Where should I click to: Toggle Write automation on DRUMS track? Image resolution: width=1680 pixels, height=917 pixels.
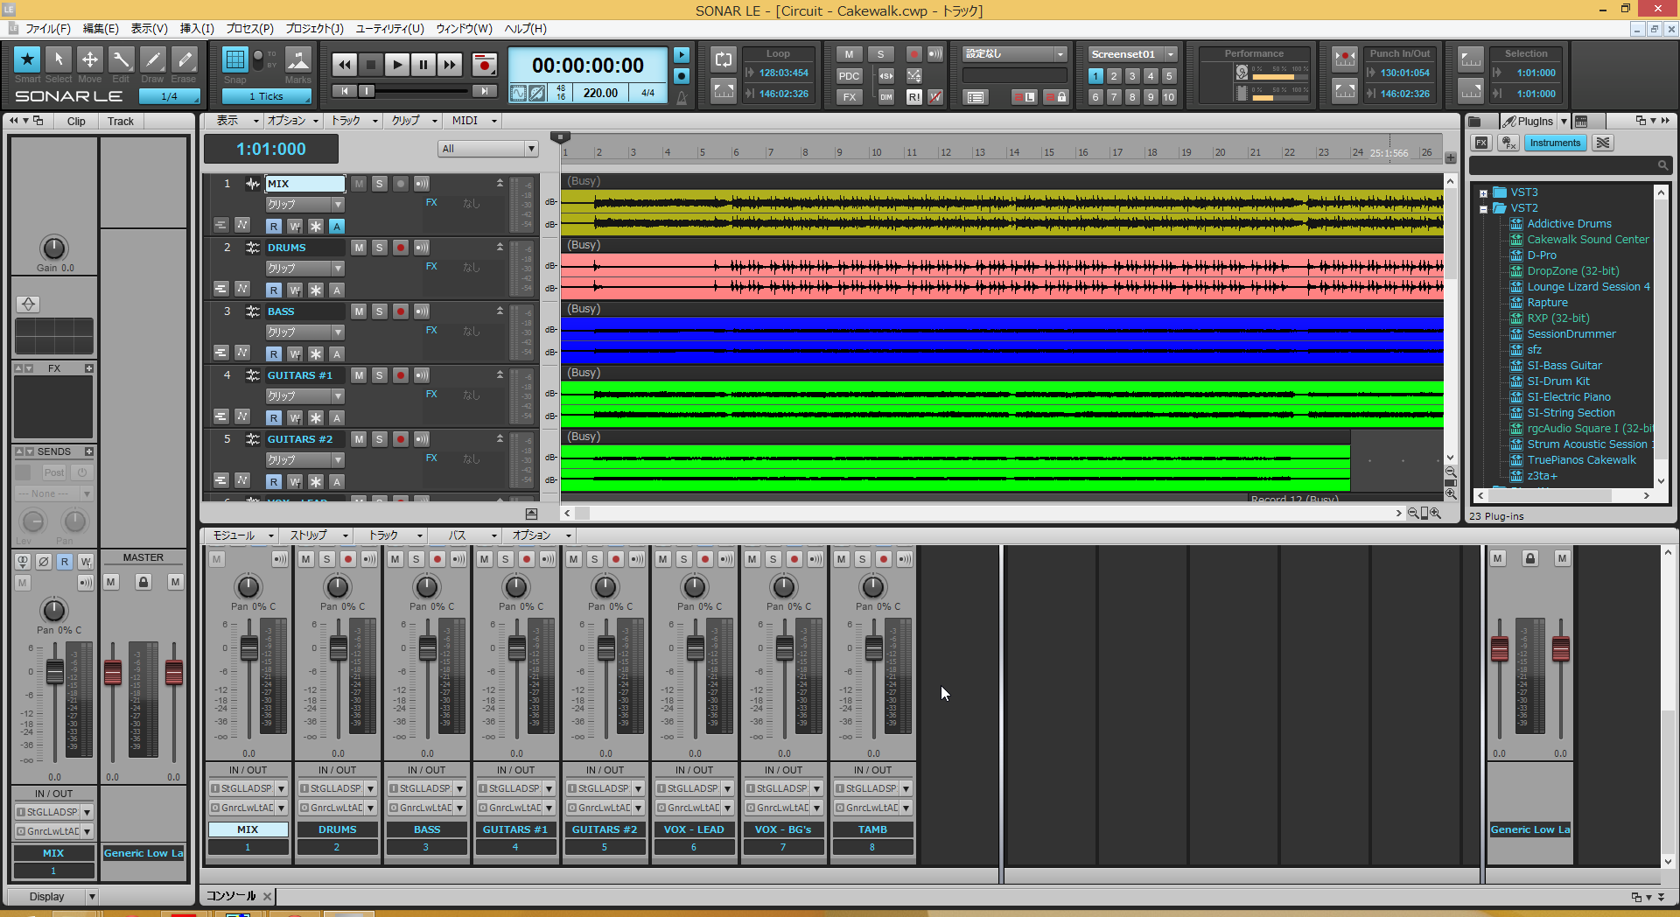tap(295, 290)
